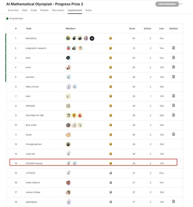Click the Math of Exile team name

coord(32,86)
